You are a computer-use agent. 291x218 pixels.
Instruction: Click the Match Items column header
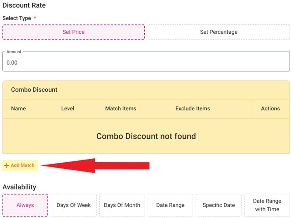pos(121,108)
